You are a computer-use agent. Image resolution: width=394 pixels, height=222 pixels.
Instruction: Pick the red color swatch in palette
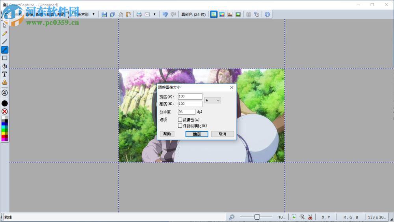[3, 136]
